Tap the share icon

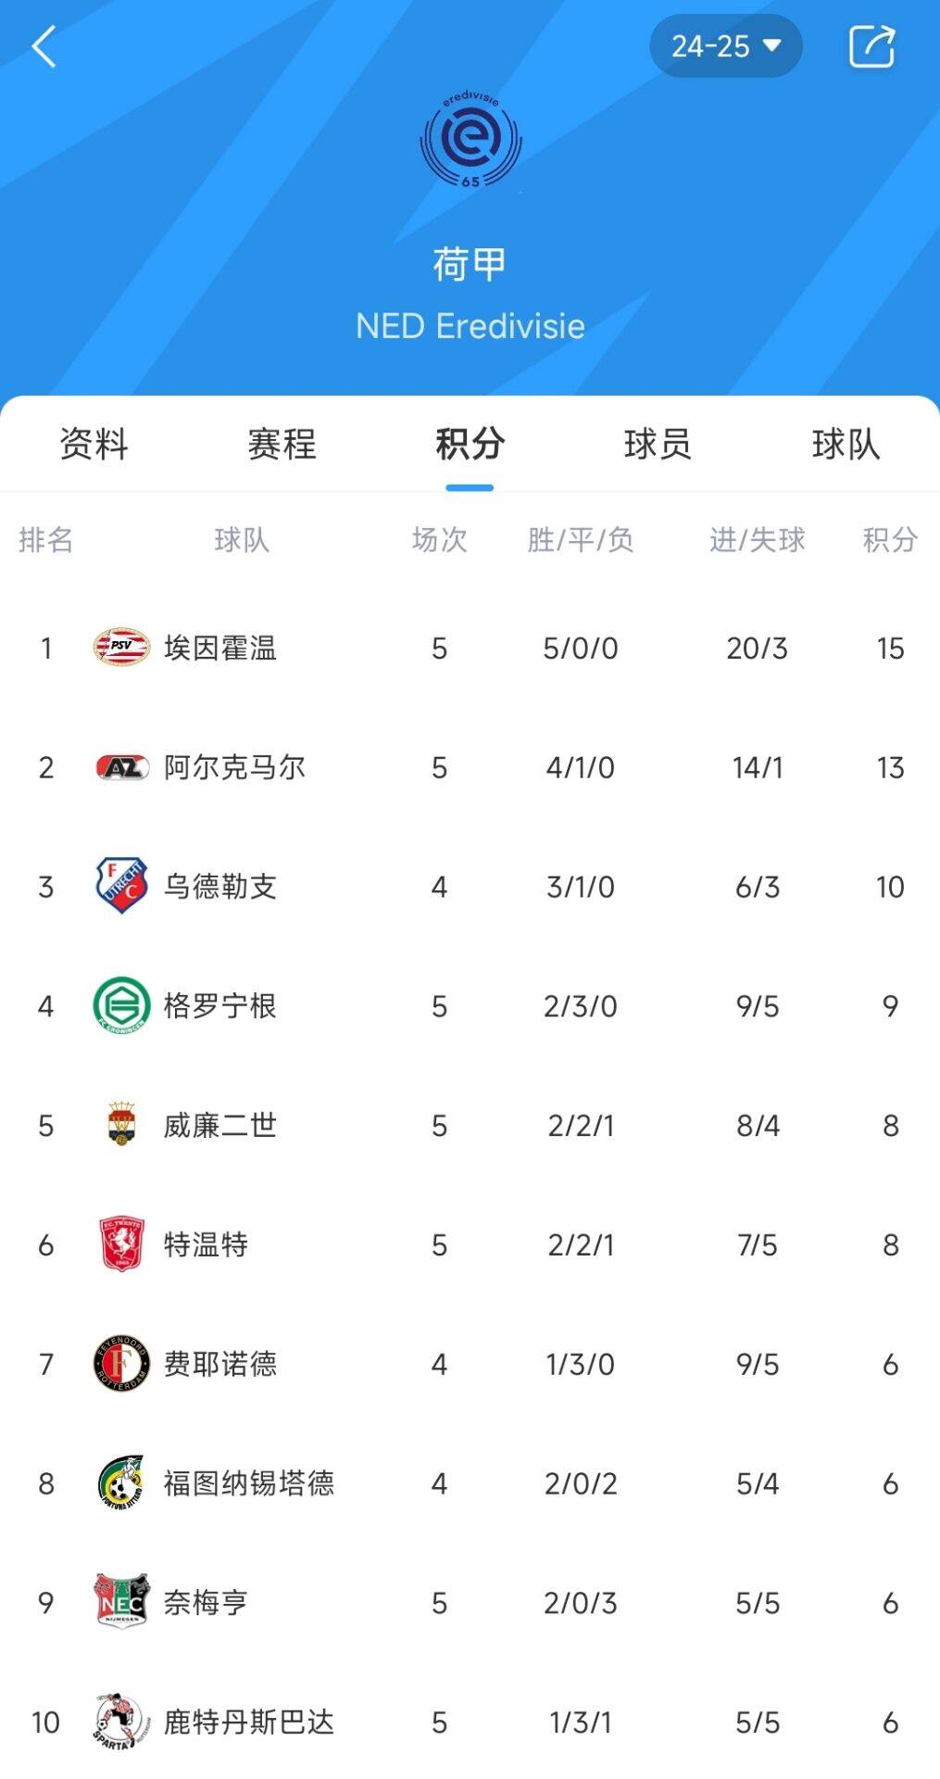[x=871, y=46]
